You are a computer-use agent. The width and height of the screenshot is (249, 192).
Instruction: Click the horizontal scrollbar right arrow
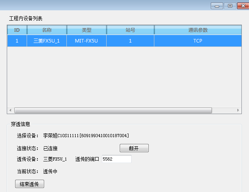(x=238, y=110)
